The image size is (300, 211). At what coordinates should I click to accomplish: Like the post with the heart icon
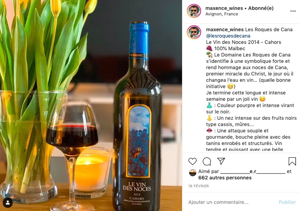[x=192, y=161]
